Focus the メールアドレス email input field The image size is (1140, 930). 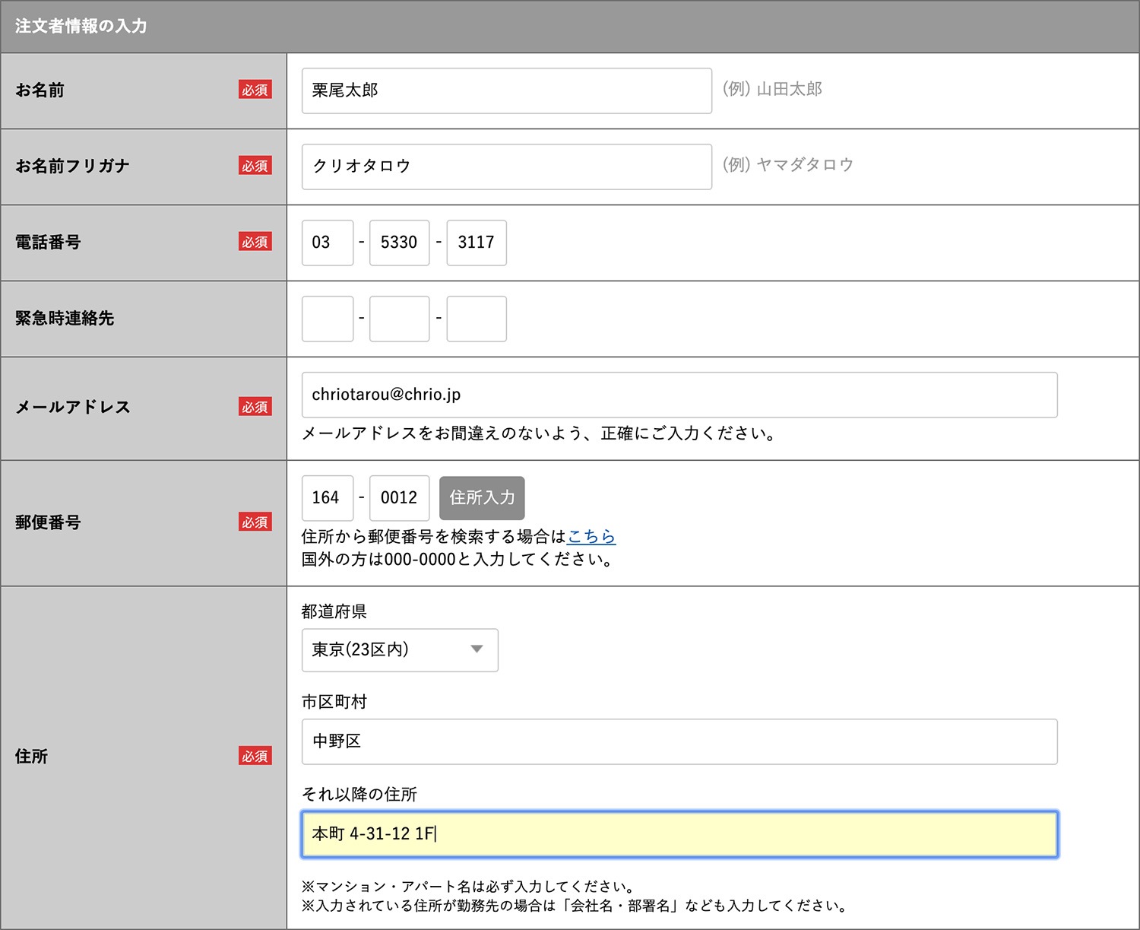coord(679,395)
